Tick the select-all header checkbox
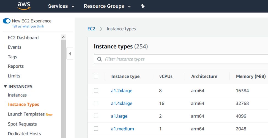The height and width of the screenshot is (138, 268). (96, 76)
